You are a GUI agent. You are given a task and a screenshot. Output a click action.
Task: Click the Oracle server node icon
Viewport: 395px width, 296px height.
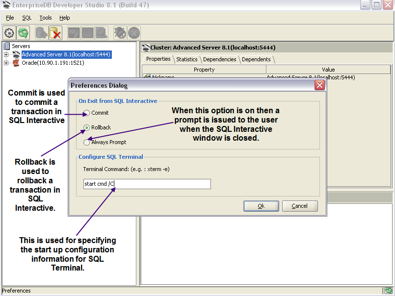click(16, 63)
